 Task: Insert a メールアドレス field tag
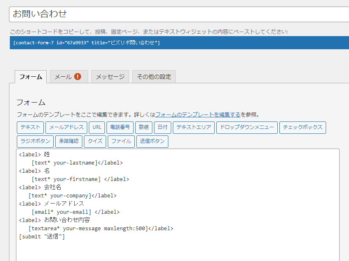click(x=66, y=127)
